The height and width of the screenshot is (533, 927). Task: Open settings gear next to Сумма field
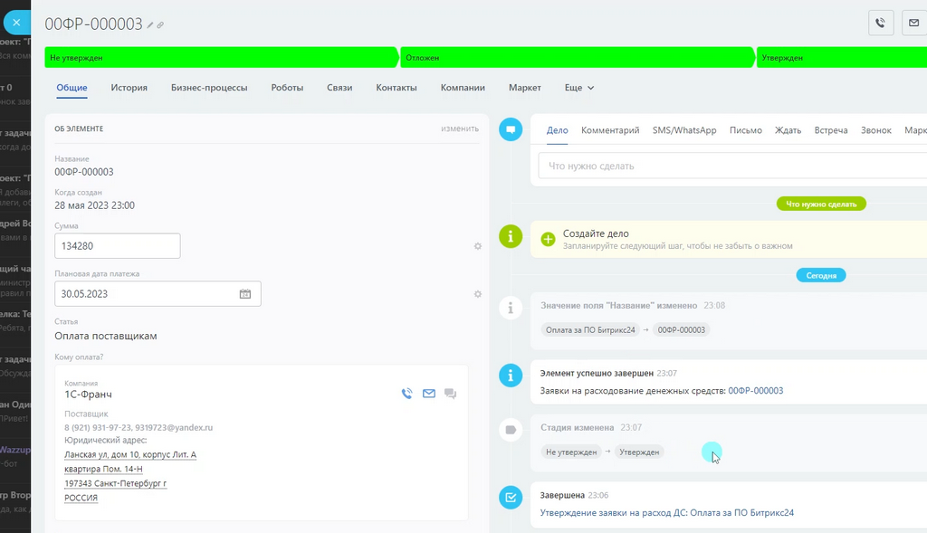[478, 246]
